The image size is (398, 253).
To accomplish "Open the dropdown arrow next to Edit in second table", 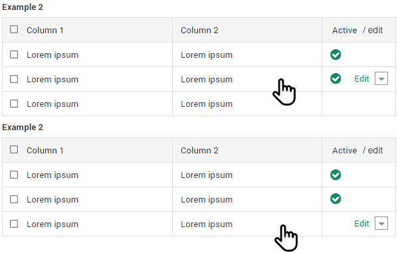I will point(381,223).
